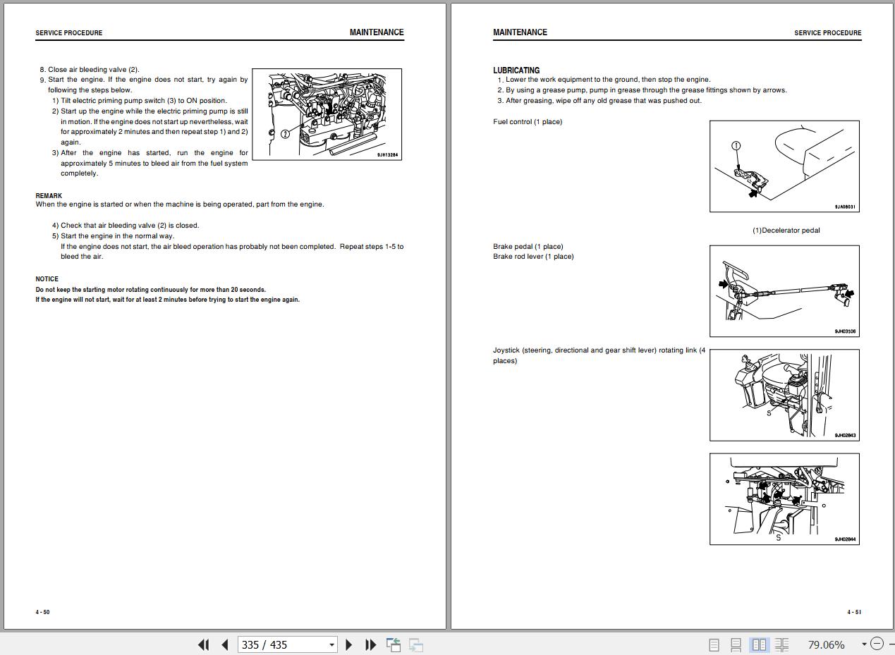Jump to the last page
895x655 pixels.
tap(370, 644)
